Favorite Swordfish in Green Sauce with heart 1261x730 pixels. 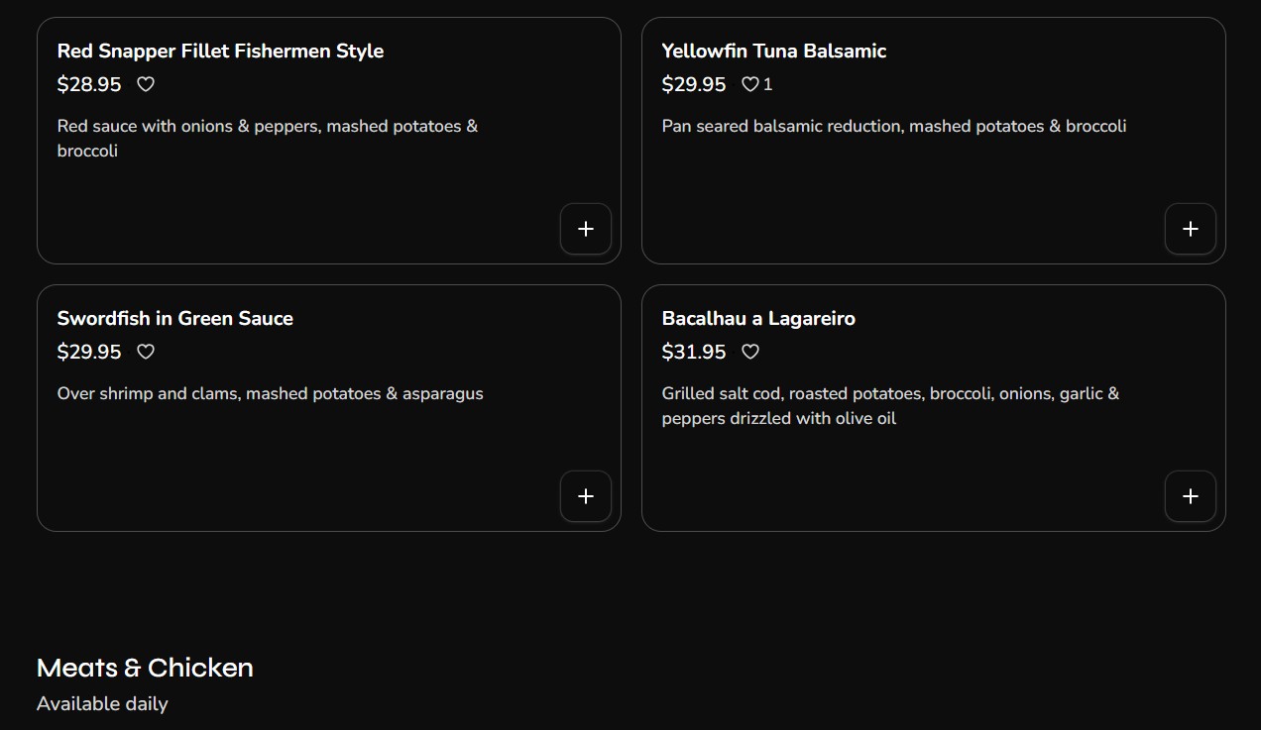146,352
